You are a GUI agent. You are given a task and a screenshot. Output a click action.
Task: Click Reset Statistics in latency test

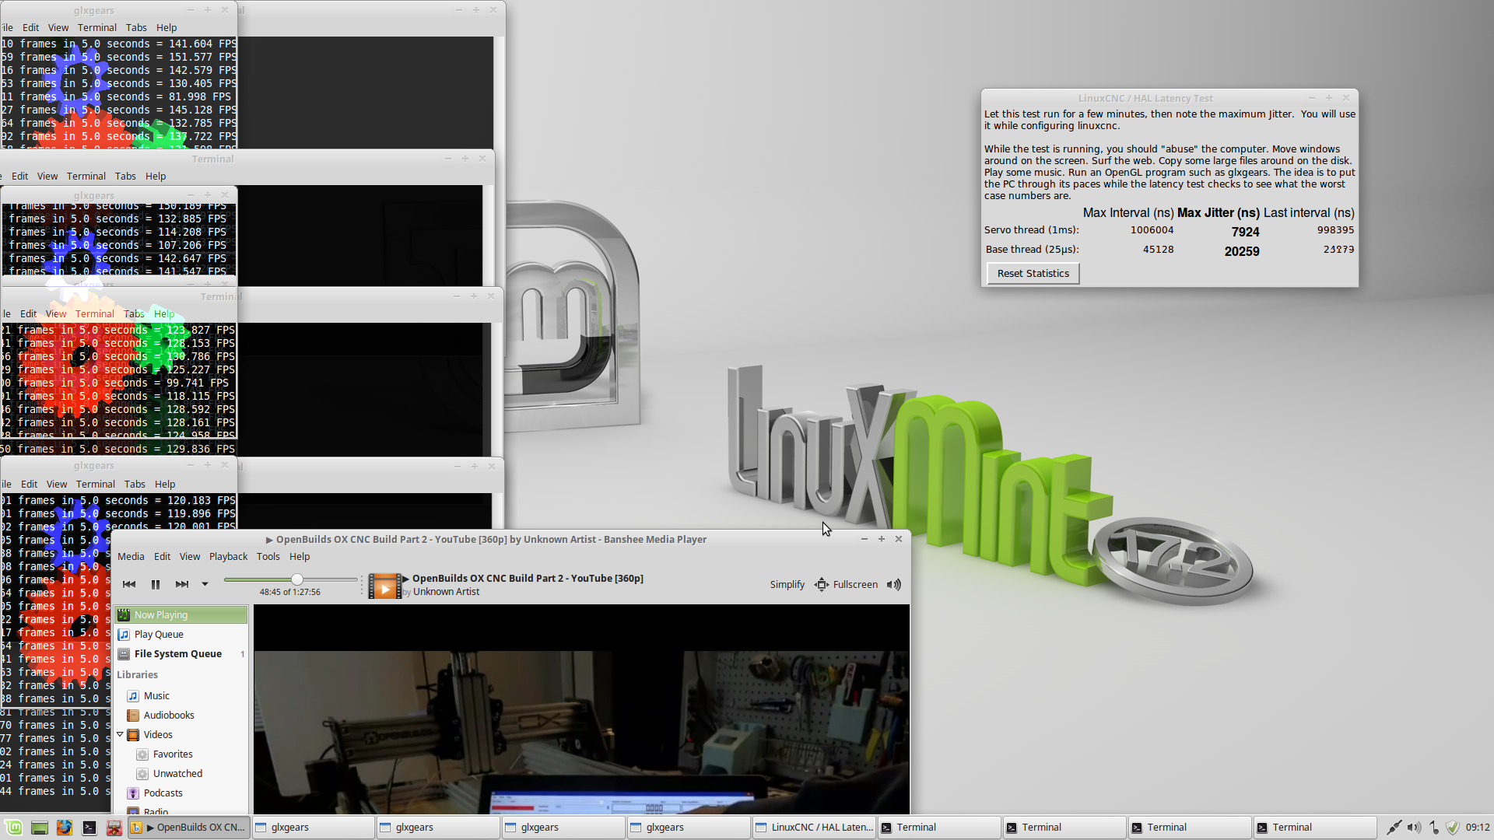(1033, 274)
